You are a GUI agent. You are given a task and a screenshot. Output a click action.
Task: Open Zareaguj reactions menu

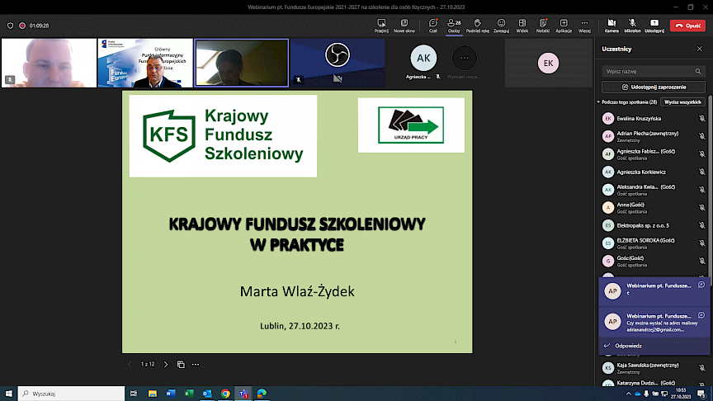[x=501, y=26]
